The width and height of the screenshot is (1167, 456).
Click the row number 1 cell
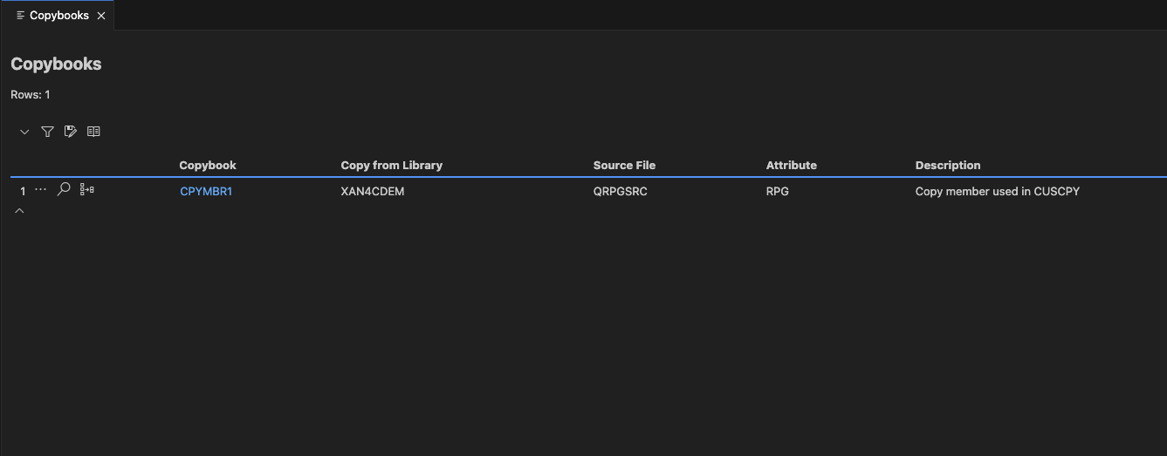pos(23,191)
